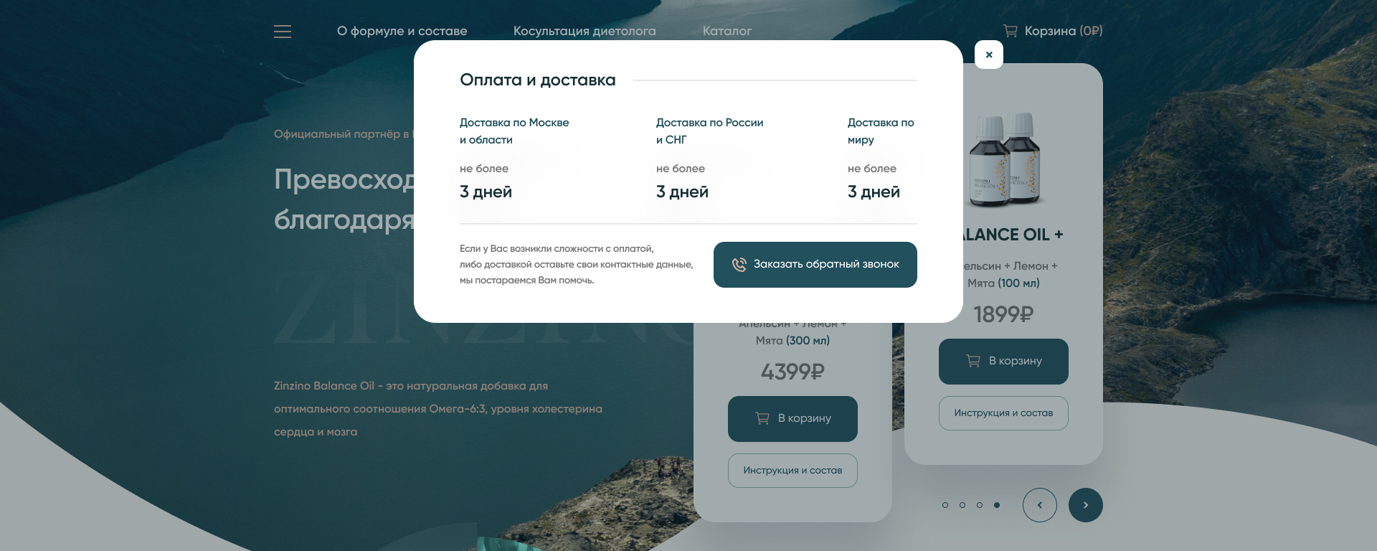Click 'Доставка по России и СНГ' text
Image resolution: width=1377 pixels, height=551 pixels.
point(710,131)
